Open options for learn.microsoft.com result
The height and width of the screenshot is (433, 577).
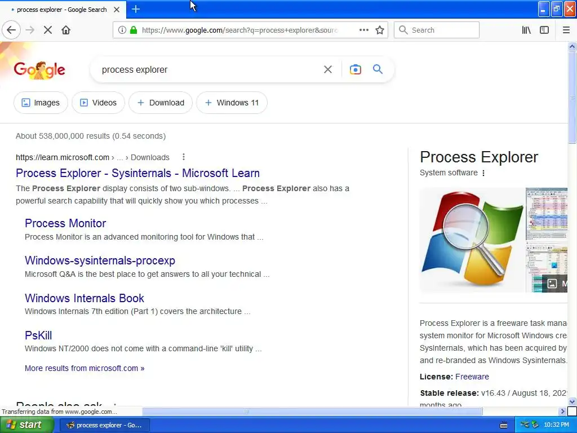tap(183, 157)
